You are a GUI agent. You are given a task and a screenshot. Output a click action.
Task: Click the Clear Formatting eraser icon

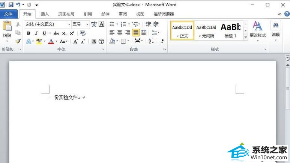point(83,33)
